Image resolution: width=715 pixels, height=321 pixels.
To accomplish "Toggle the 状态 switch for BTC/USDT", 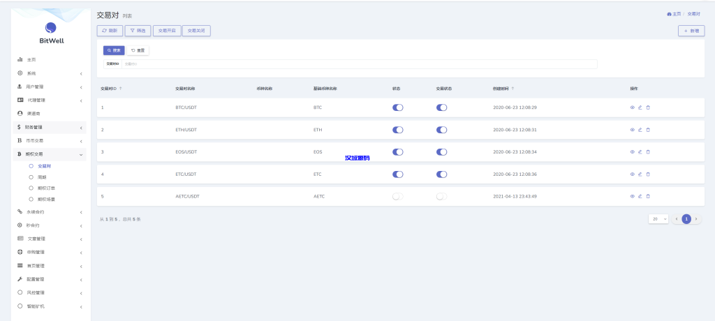I will coord(398,107).
